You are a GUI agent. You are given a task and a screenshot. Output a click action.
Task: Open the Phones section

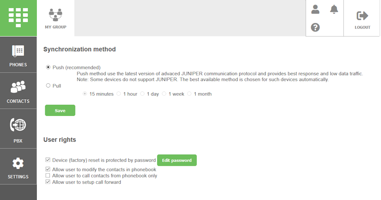[18, 55]
